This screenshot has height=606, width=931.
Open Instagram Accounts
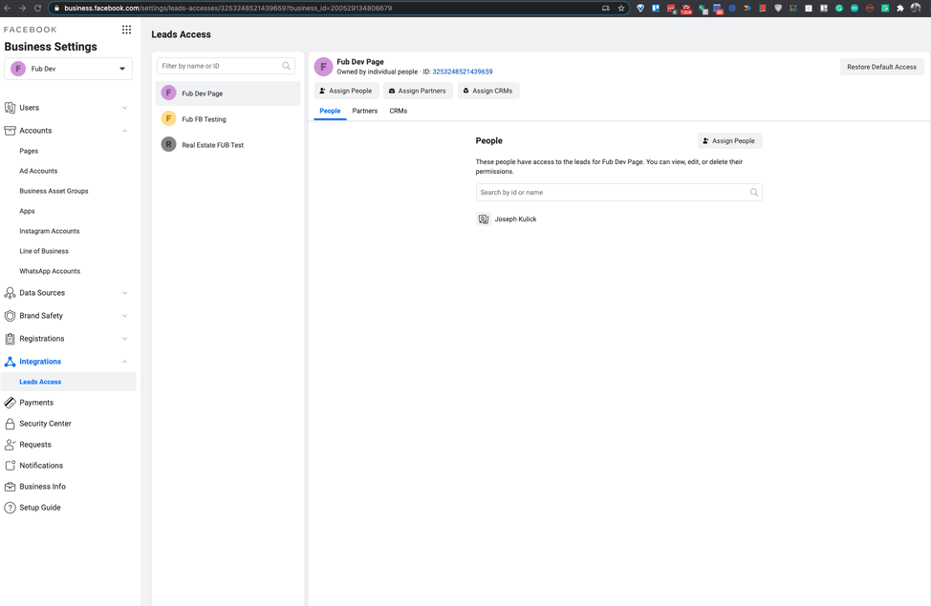click(x=50, y=231)
